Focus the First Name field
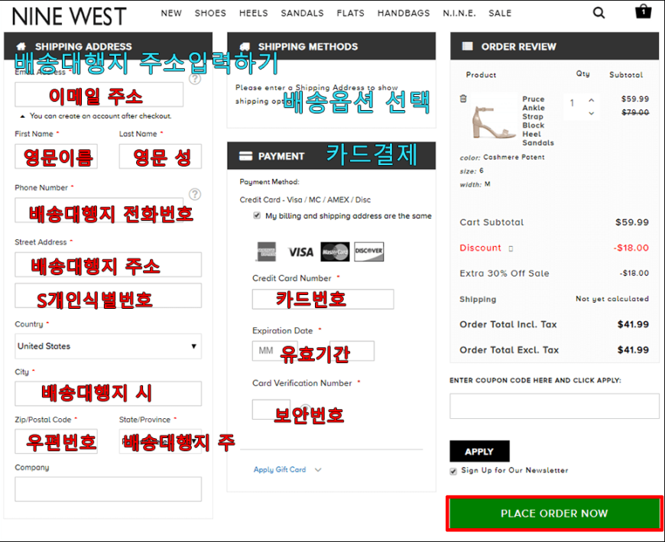Screen dimensions: 665x542 point(56,157)
